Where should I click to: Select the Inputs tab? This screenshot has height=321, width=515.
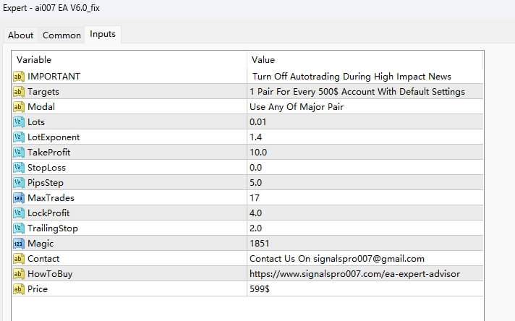[102, 34]
